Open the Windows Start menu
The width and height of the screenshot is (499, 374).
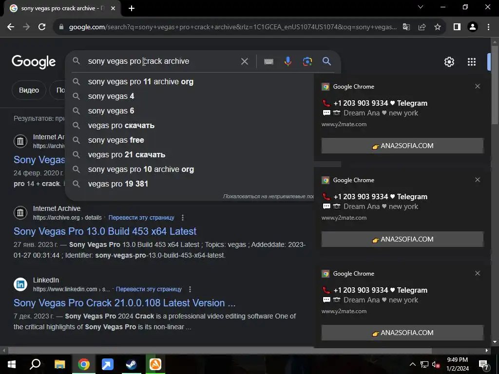tap(12, 364)
